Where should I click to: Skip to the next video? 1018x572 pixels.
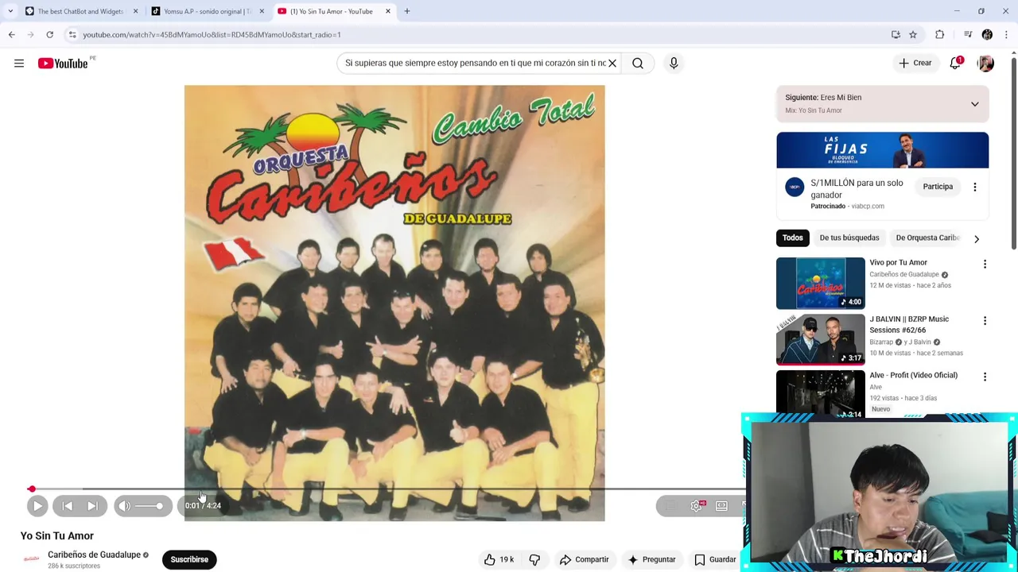(92, 506)
